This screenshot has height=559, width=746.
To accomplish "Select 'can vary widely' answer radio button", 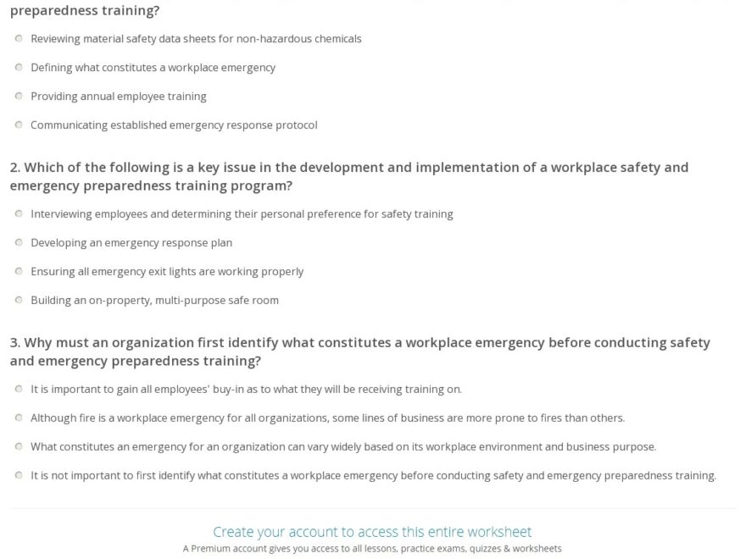I will coord(19,447).
